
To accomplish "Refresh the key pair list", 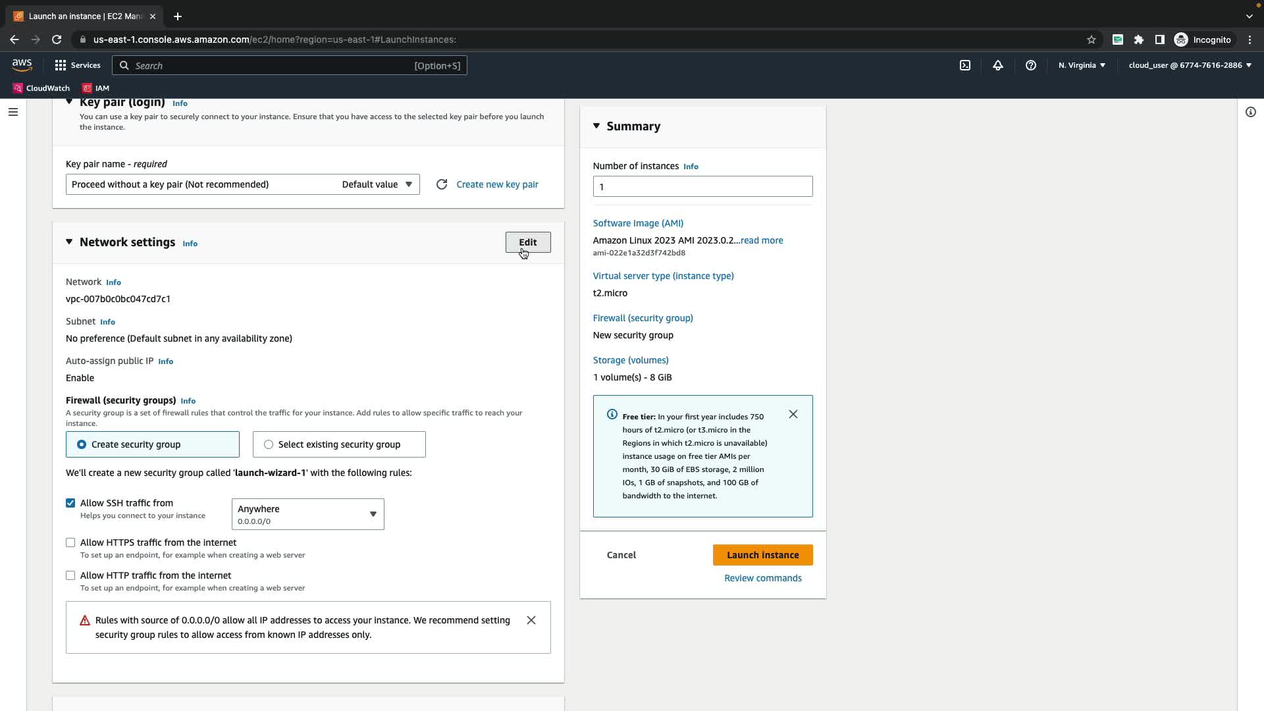I will pos(442,184).
